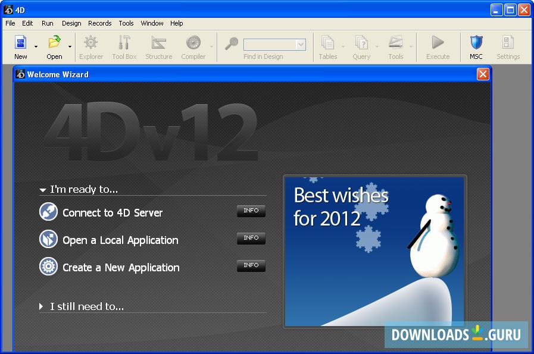Open the Find in Design combo box
534x354 pixels.
click(274, 45)
